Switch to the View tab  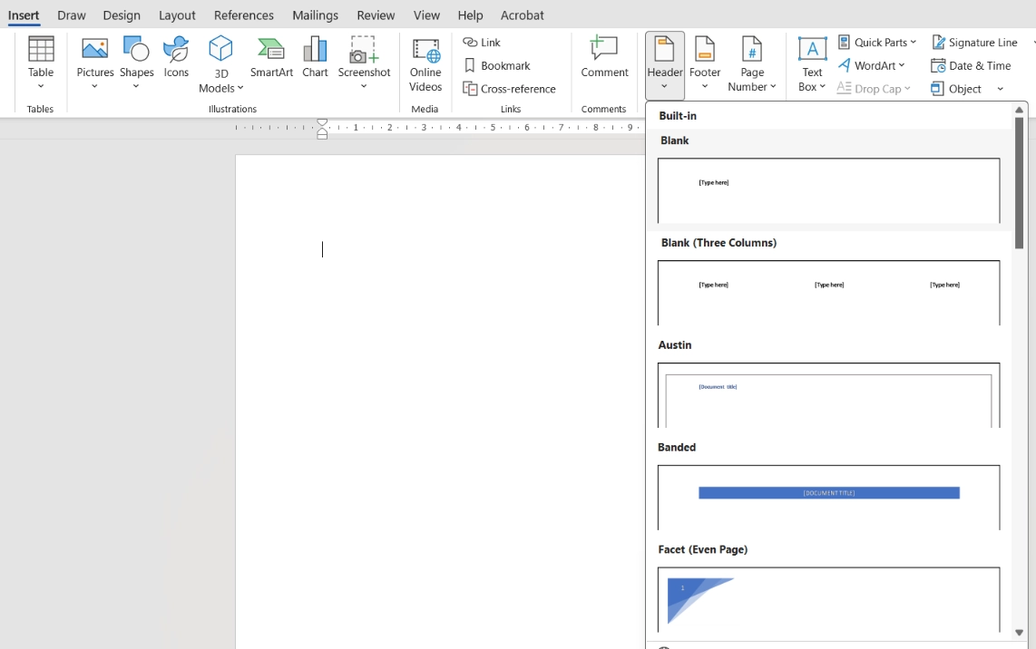(x=426, y=15)
